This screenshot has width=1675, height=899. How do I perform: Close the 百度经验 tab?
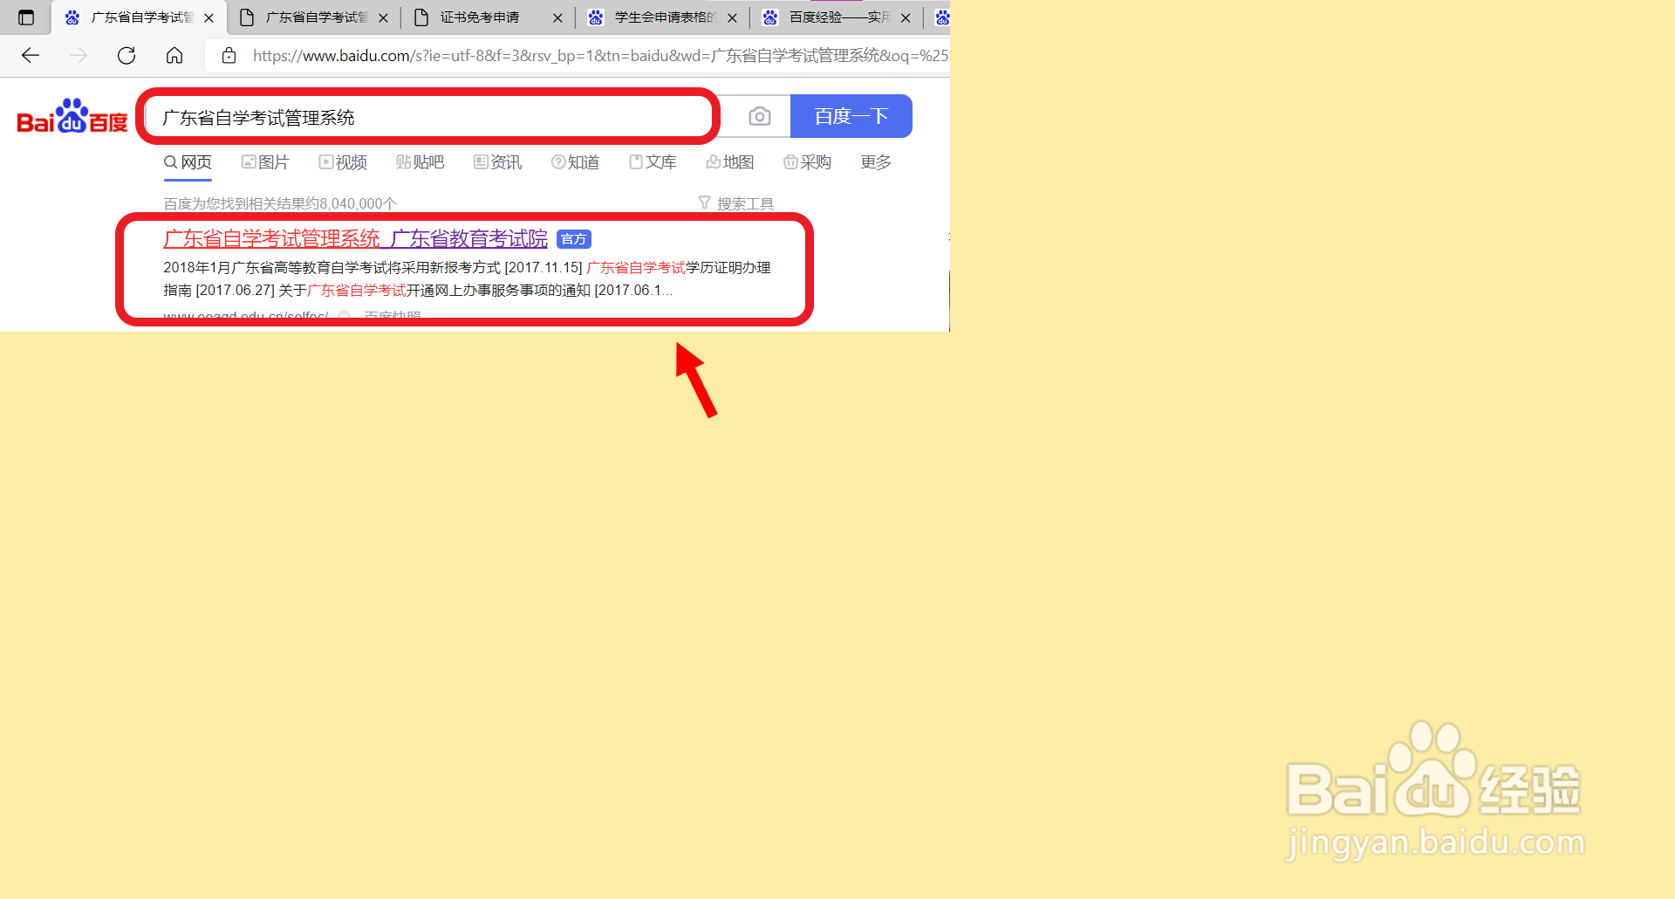tap(906, 17)
